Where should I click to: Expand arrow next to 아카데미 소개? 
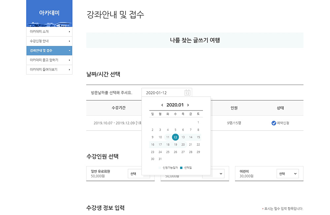69,32
